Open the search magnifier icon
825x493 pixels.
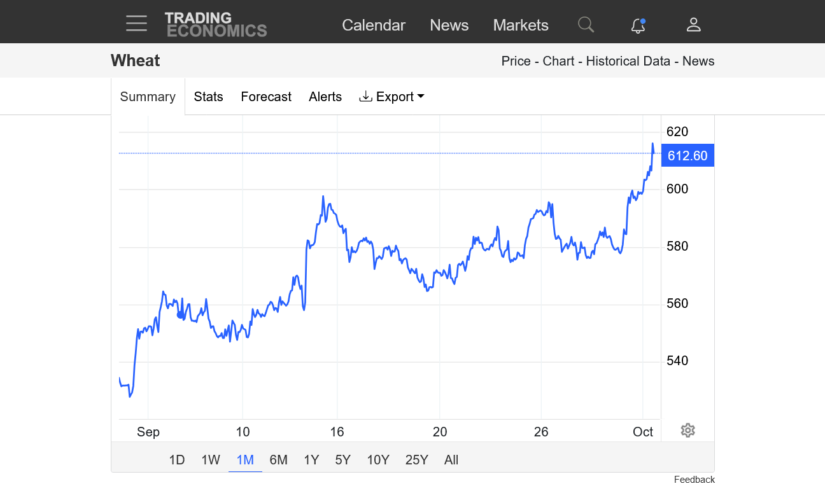[586, 25]
